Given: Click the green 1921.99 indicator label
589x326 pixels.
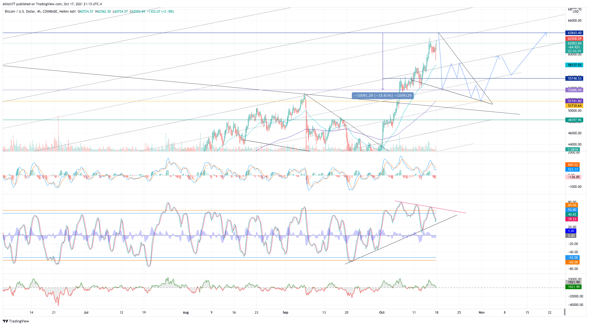Looking at the screenshot, I should coord(573,287).
